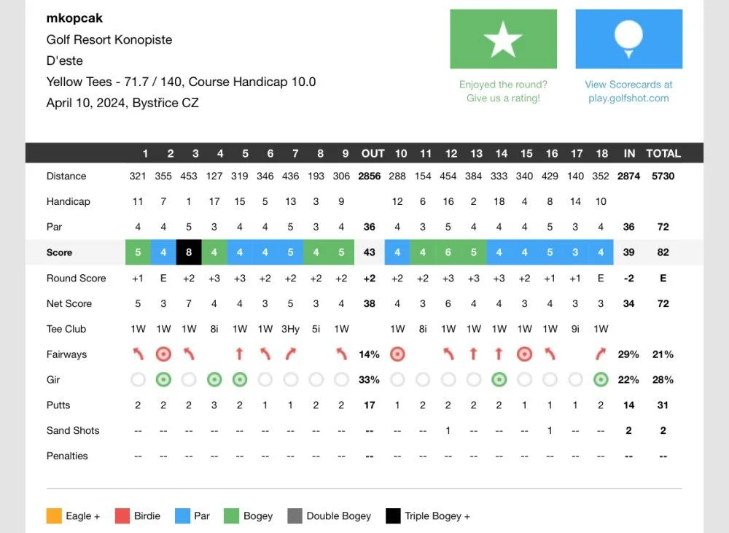Viewport: 729px width, 533px height.
Task: Click the black triple bogey score 8
Action: coord(189,252)
